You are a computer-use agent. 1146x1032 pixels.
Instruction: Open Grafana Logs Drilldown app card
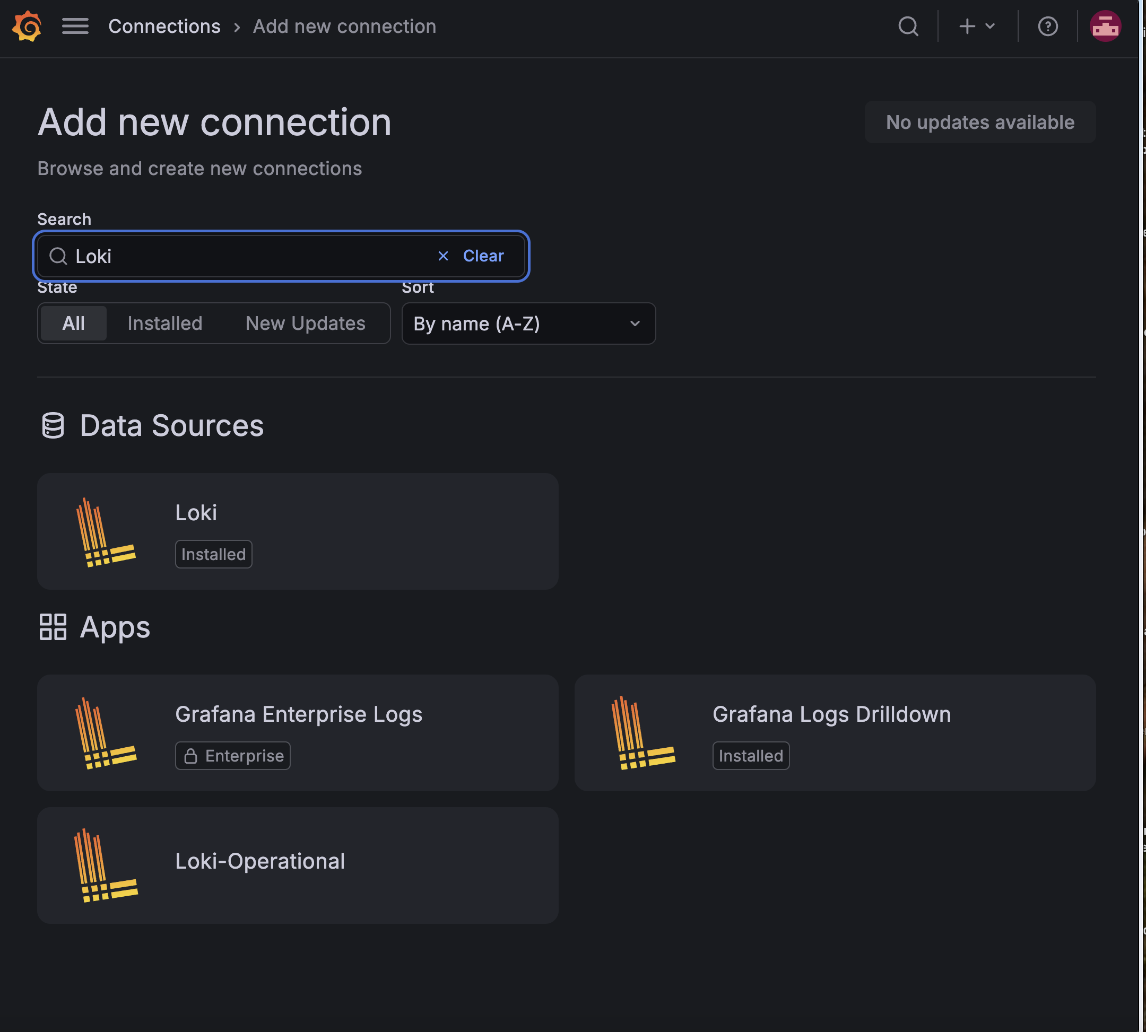[835, 733]
